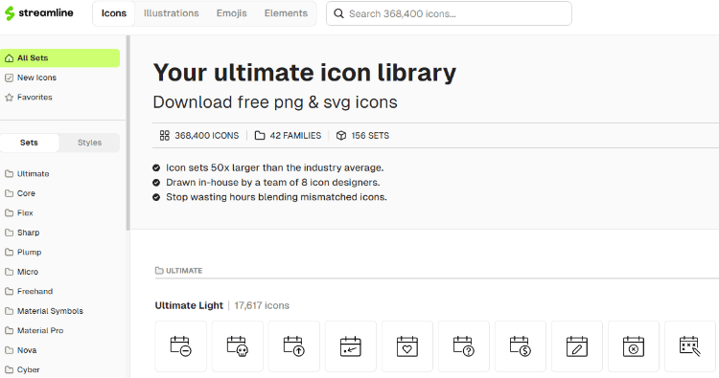Switch to the Styles tab
Screen dimensions: 719x378
89,143
